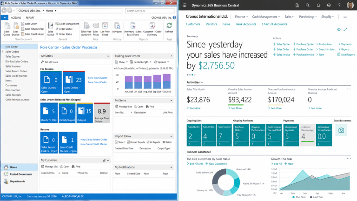
Task: Switch to the REPORT ribbon tab in NAV
Action: [x=30, y=18]
